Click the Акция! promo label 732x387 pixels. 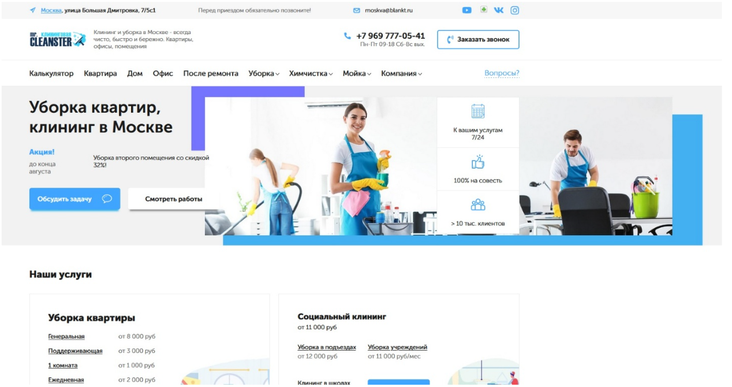pos(42,152)
